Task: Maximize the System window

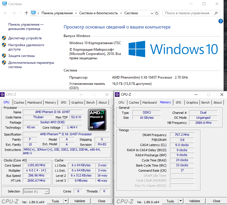Action: tap(204, 4)
